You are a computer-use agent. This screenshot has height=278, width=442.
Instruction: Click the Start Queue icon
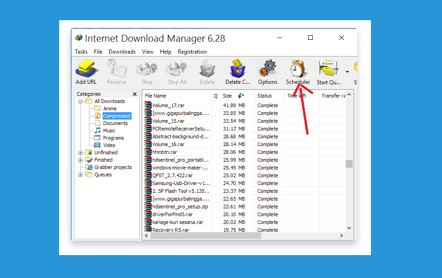click(x=328, y=68)
